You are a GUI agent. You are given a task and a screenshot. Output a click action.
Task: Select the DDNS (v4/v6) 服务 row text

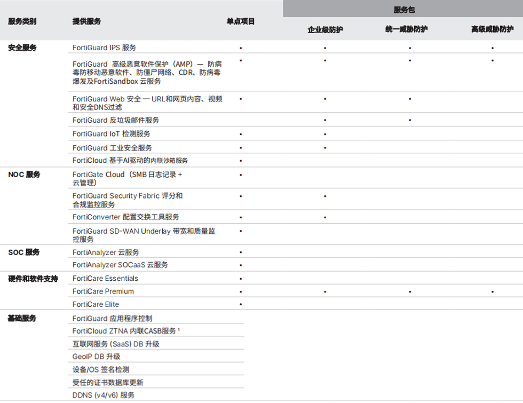point(104,396)
